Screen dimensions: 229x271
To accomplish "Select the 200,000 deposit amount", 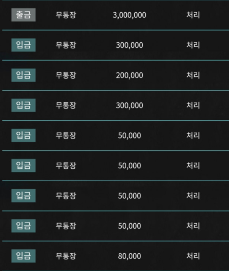I will pos(129,75).
